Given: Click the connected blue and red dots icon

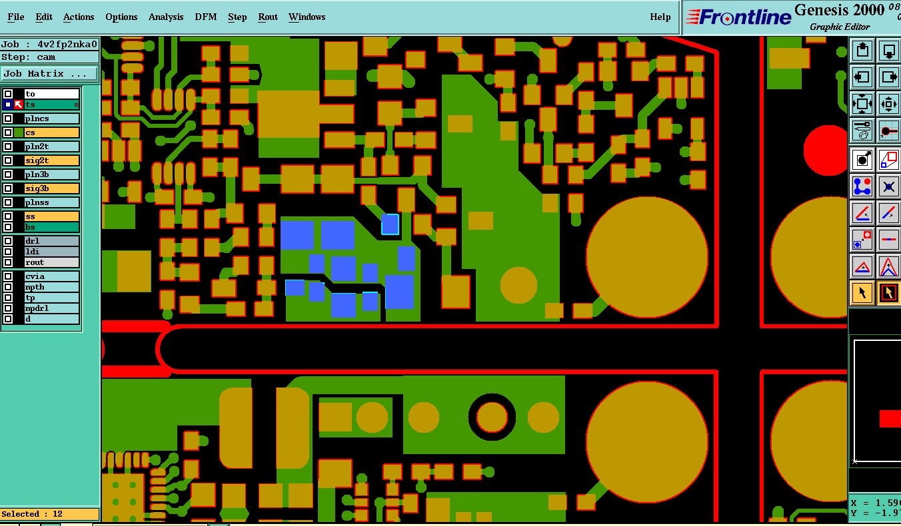Looking at the screenshot, I should pos(862,186).
